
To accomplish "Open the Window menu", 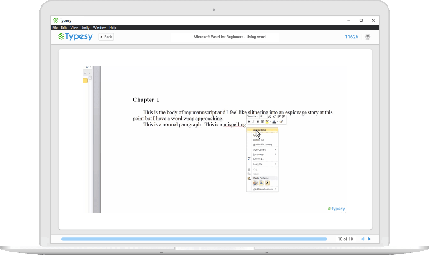I will coord(100,28).
